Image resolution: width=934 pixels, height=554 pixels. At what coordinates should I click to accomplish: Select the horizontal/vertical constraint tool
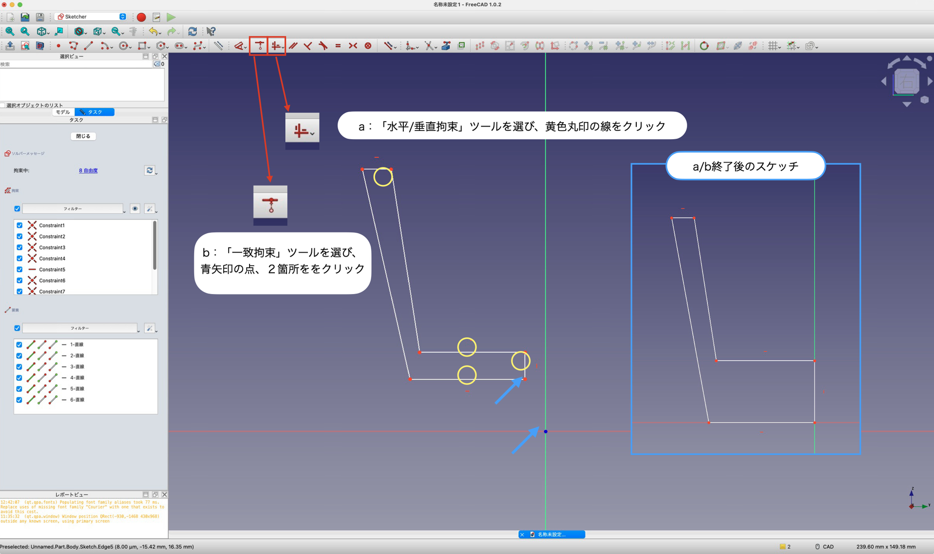(275, 46)
